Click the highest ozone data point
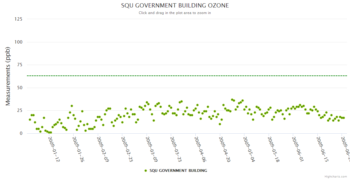 pyautogui.click(x=232, y=100)
